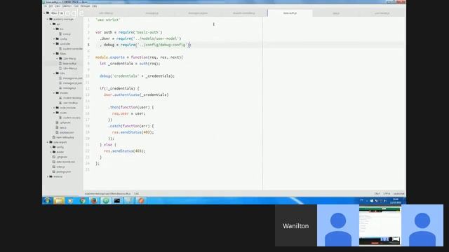Expand the config folder arrow under api
Image resolution: width=449 pixels, height=252 pixels.
pyautogui.click(x=54, y=39)
